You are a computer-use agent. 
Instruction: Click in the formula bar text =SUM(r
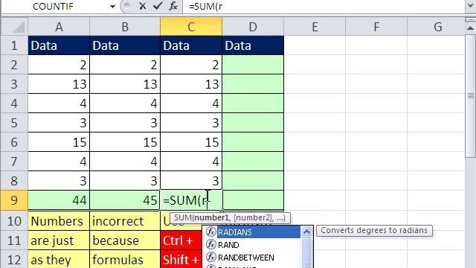206,7
